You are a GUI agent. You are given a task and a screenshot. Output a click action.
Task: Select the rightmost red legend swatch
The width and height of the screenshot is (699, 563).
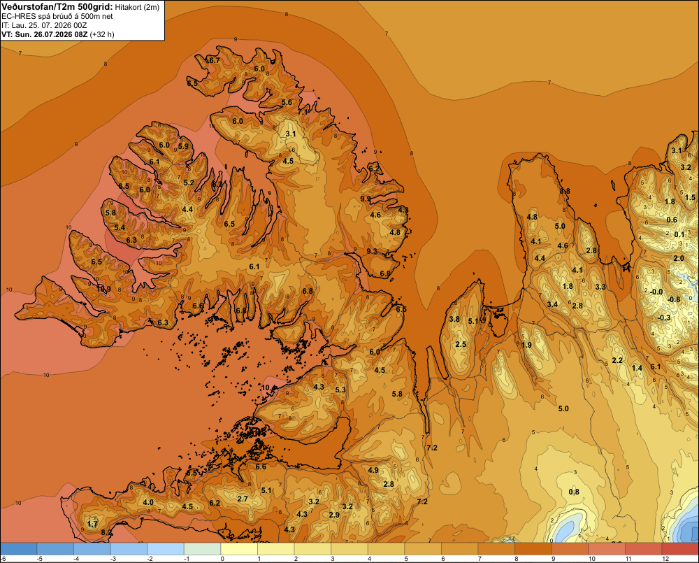[680, 549]
